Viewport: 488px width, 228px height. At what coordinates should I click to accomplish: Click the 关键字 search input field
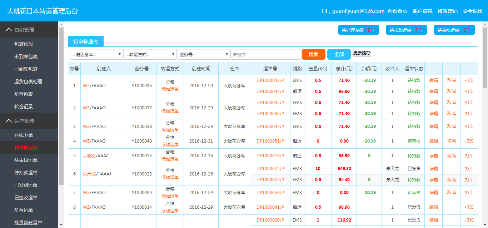coord(266,54)
